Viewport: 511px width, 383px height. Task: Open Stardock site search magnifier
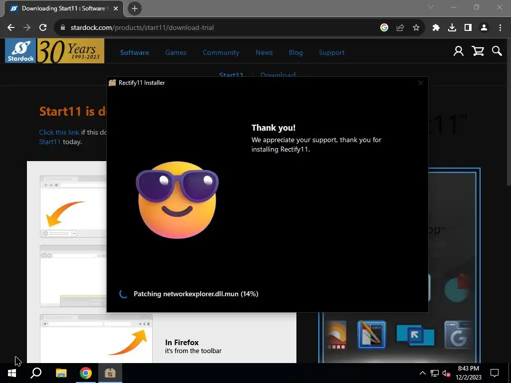tap(497, 51)
